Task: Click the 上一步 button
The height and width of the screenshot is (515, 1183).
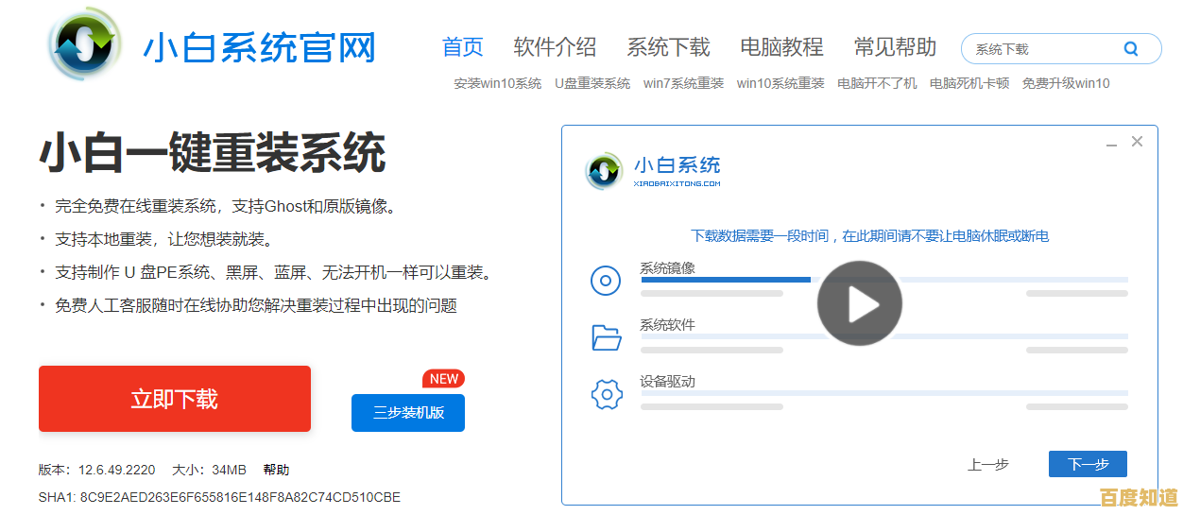Action: (987, 464)
